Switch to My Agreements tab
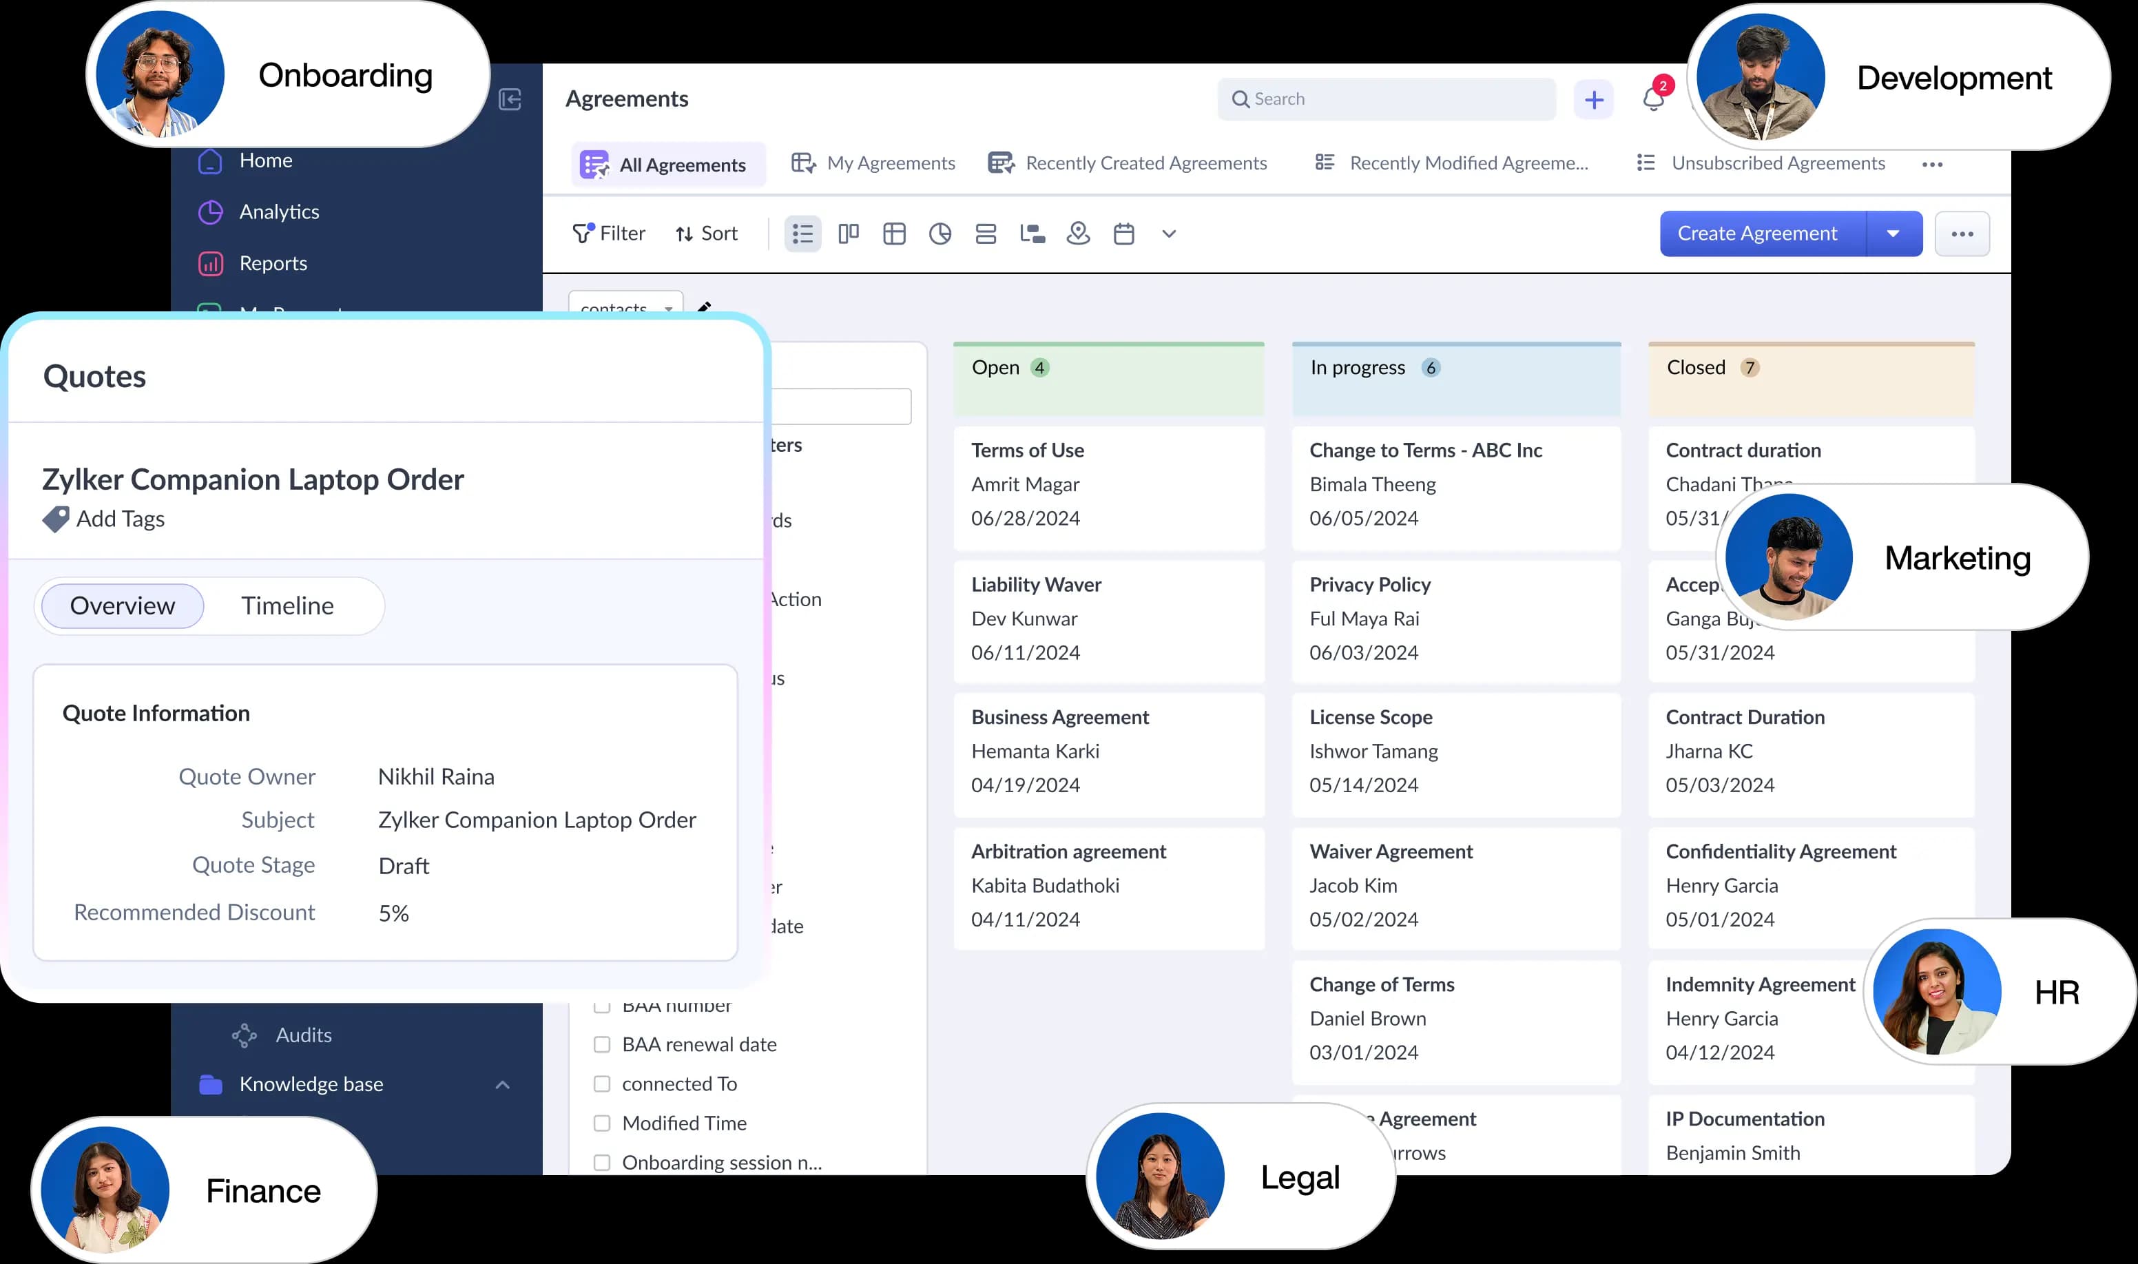Image resolution: width=2138 pixels, height=1264 pixels. click(x=873, y=163)
